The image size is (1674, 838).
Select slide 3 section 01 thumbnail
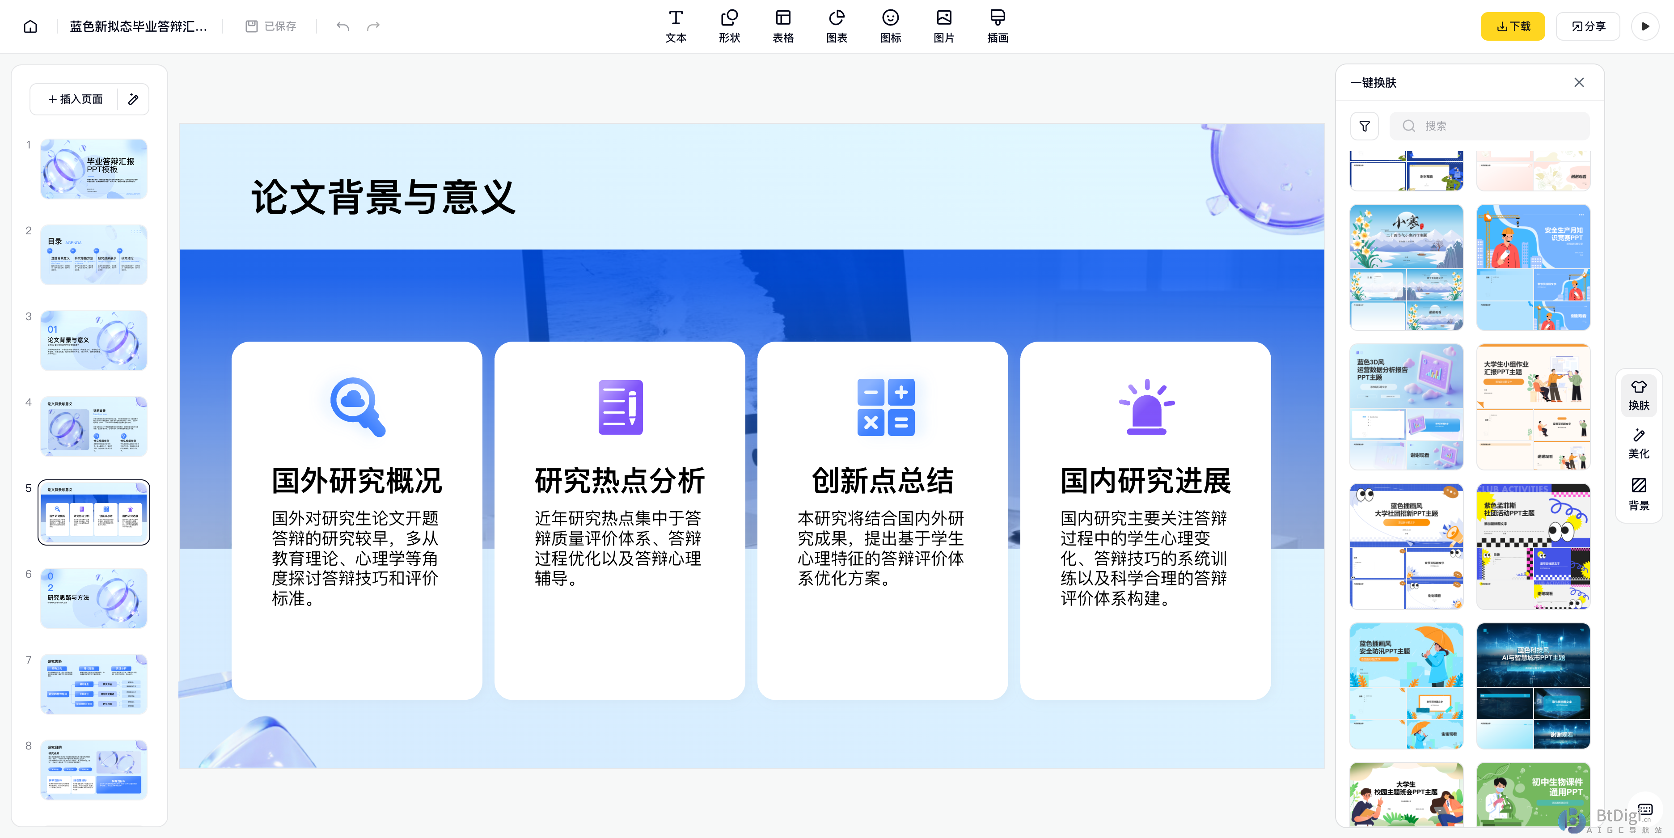[93, 340]
